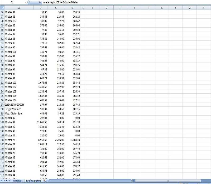
Task: Click cell 'Mag. Dieter Sperl'
Action: (x=19, y=114)
